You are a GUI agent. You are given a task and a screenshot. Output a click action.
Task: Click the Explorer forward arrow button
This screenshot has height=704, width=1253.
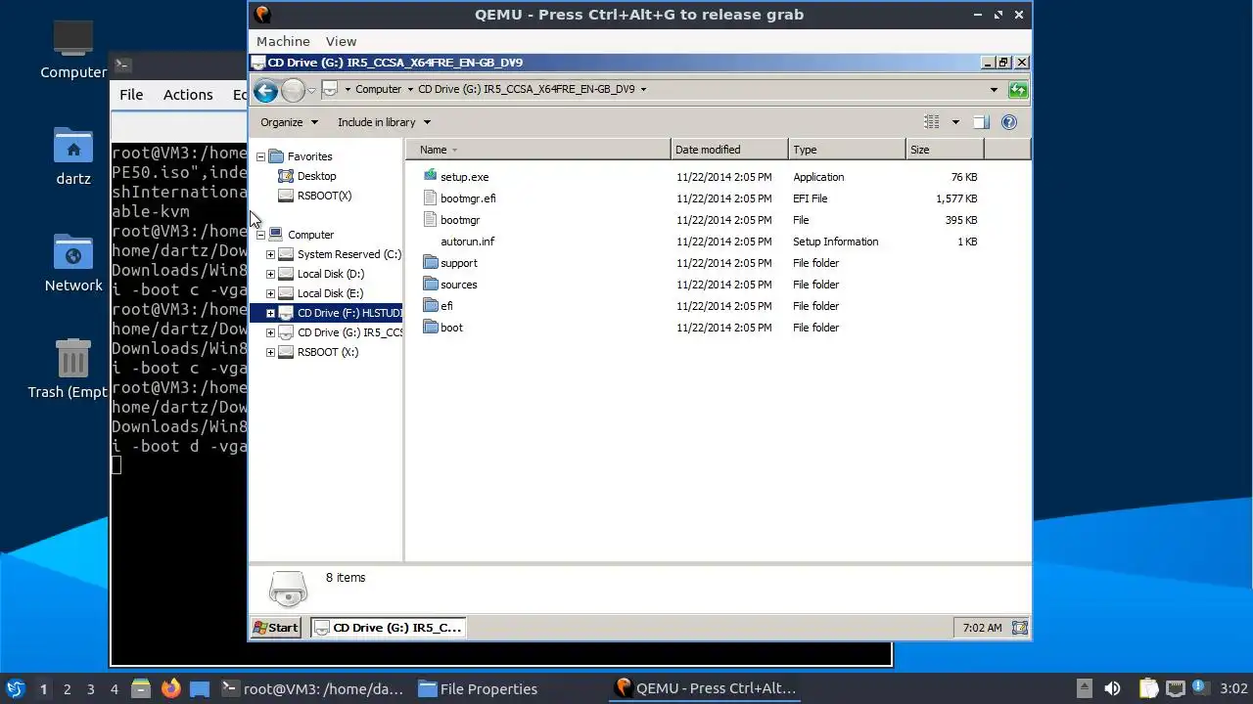[x=293, y=91]
